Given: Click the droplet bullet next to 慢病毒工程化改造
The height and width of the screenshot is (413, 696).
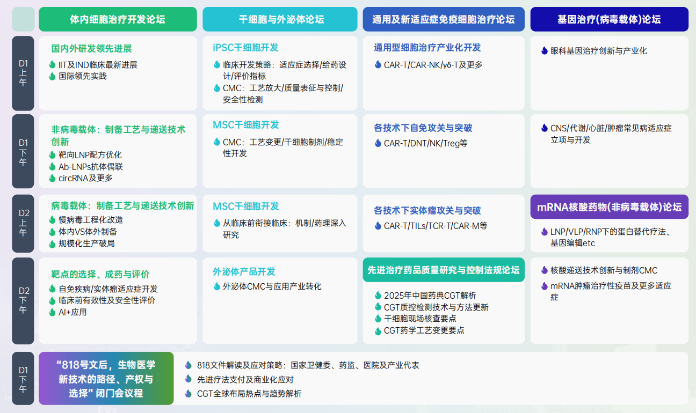Looking at the screenshot, I should point(53,220).
